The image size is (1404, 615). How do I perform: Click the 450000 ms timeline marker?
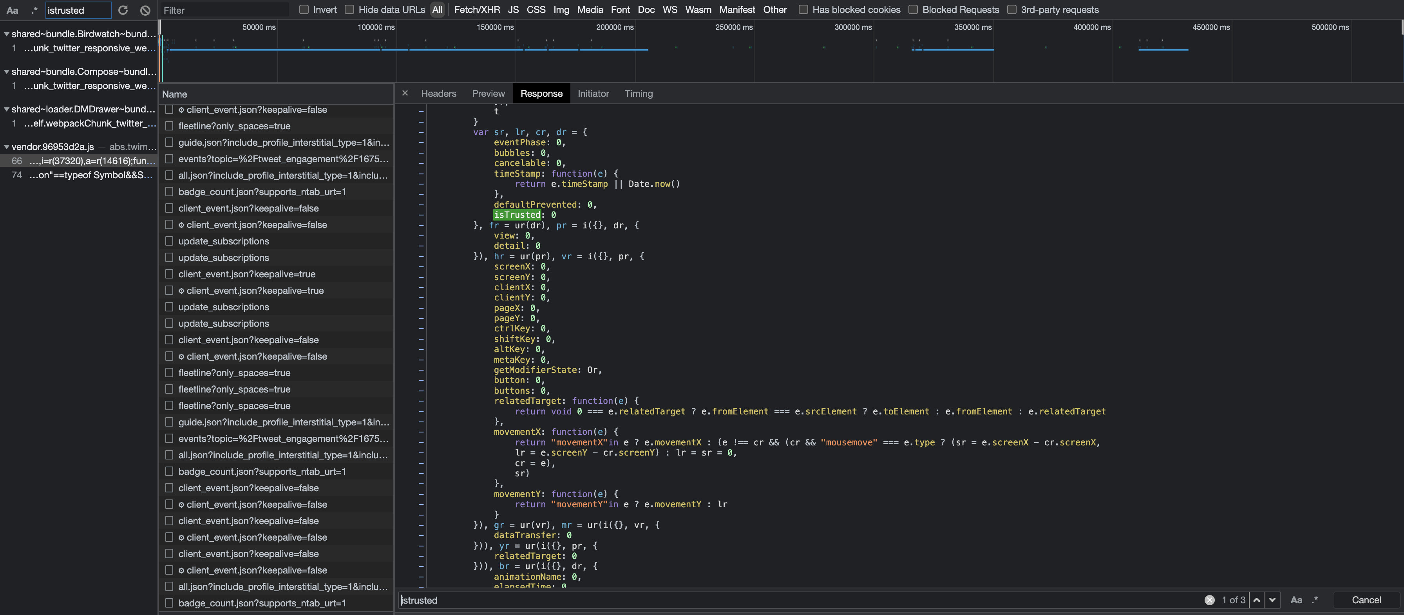click(1210, 27)
